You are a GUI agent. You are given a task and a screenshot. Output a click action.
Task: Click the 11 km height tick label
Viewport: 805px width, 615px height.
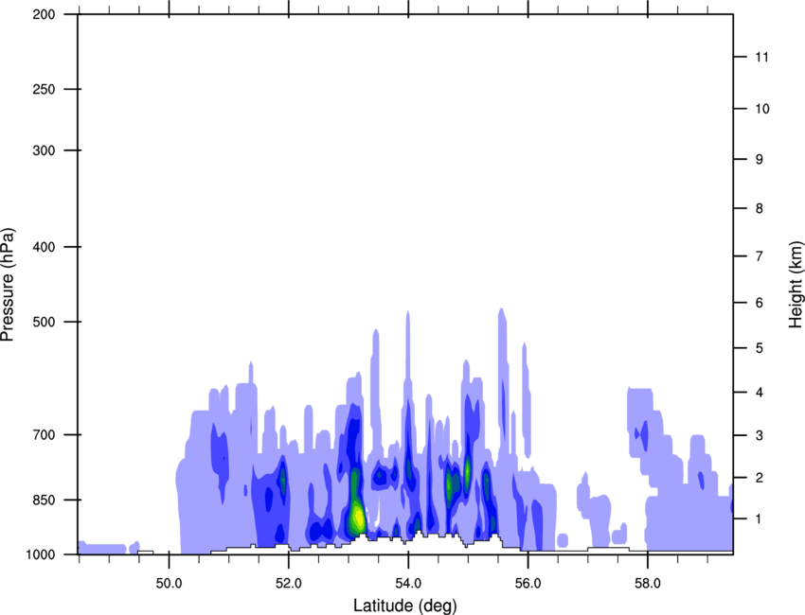point(761,57)
